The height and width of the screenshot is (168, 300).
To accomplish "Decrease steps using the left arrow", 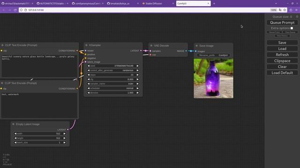I will (89, 75).
